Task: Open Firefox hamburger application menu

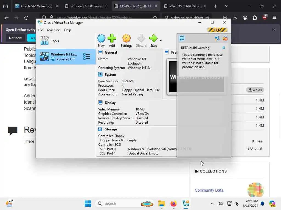Action: point(274,17)
